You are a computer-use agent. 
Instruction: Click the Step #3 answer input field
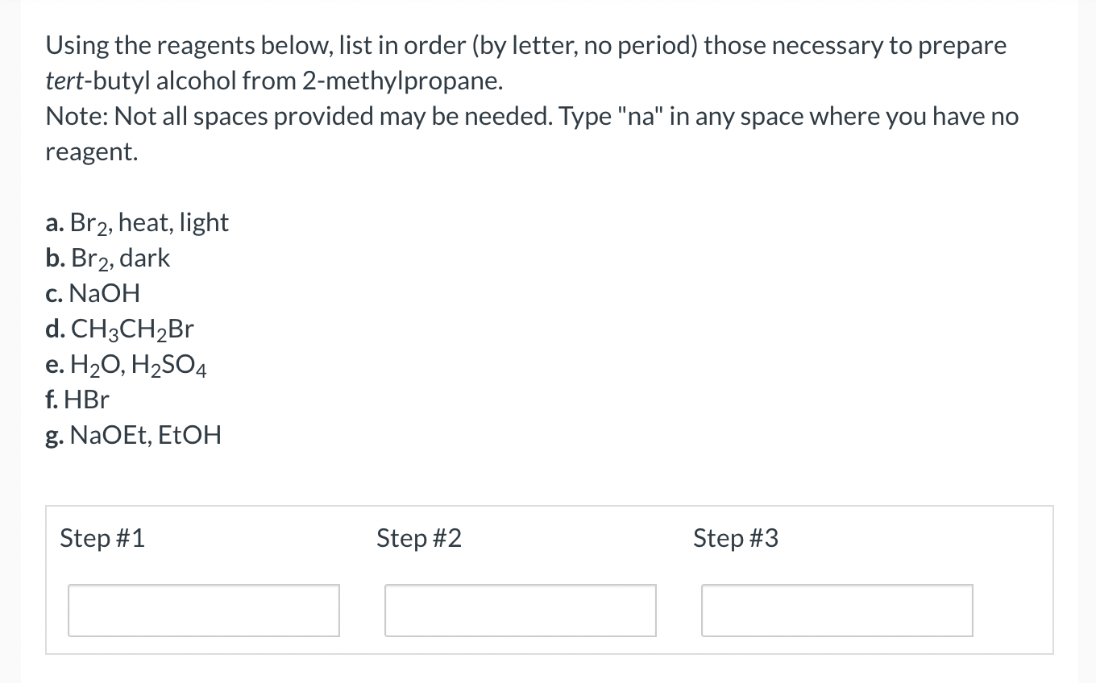837,611
